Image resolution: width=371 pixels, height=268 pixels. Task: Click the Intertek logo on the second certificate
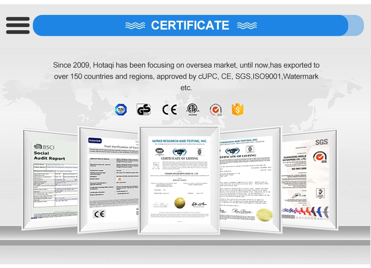95,141
